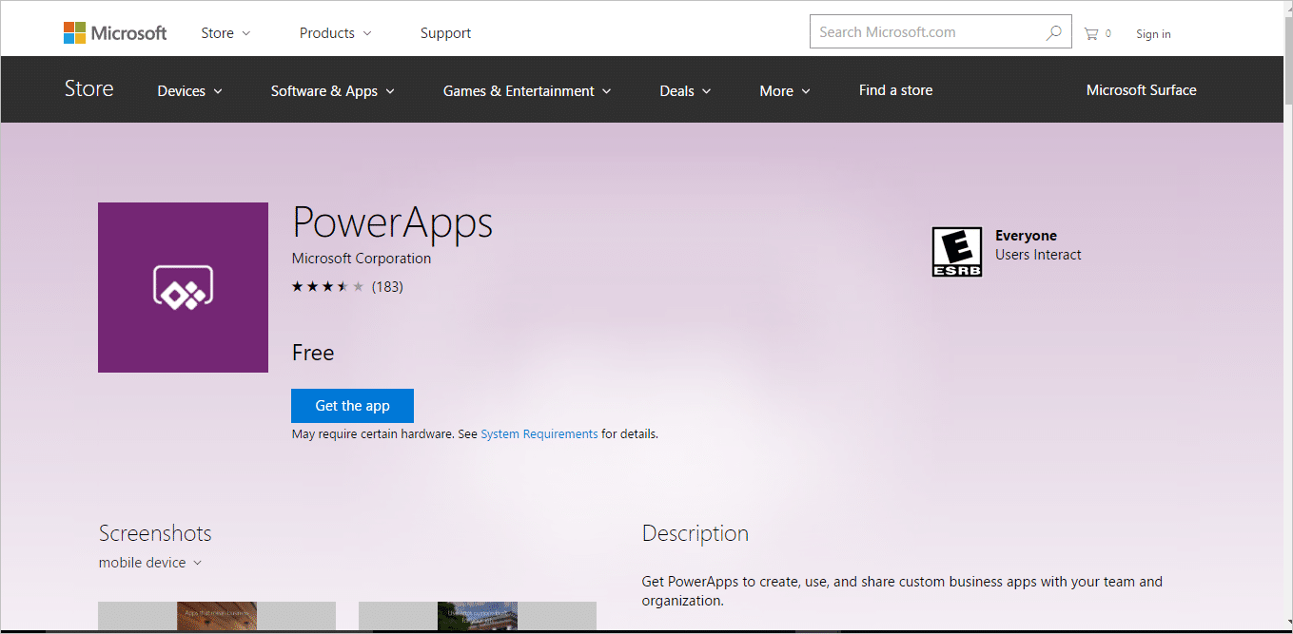The height and width of the screenshot is (634, 1293).
Task: Click the search magnifier icon
Action: click(1053, 32)
